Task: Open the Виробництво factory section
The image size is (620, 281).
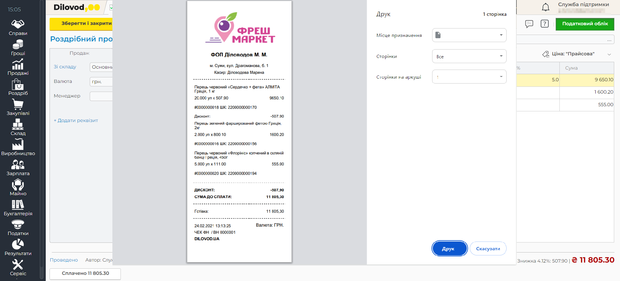Action: 18,148
